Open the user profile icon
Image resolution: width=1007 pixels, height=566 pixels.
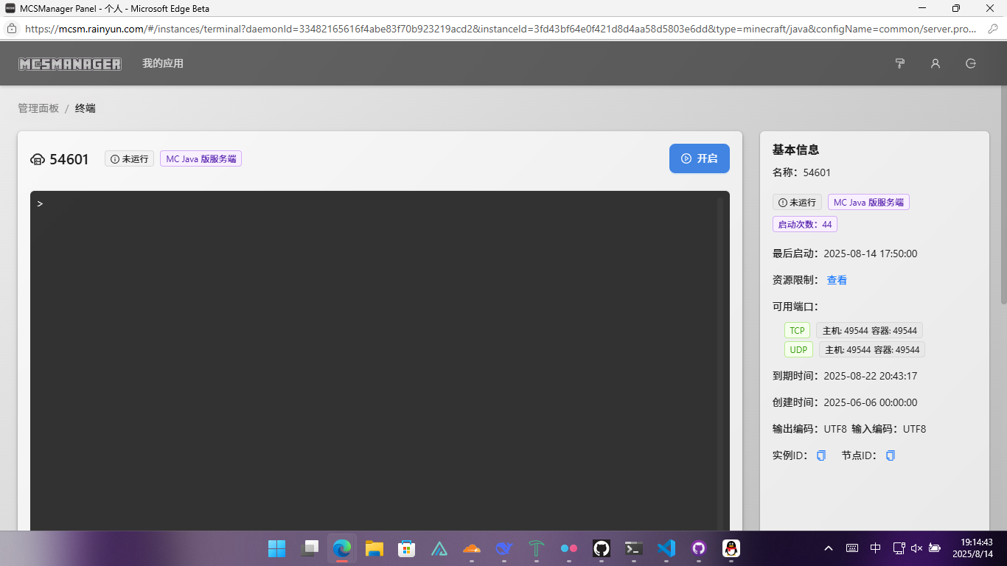pyautogui.click(x=935, y=63)
